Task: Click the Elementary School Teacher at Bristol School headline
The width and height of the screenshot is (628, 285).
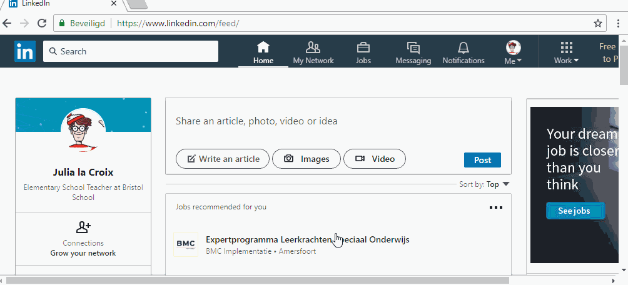Action: click(x=83, y=192)
